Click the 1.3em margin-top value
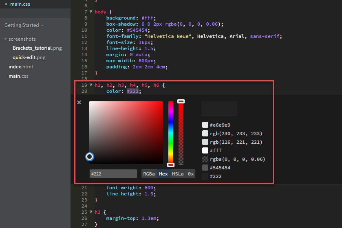Viewport: 342px width, 228px height. (149, 218)
